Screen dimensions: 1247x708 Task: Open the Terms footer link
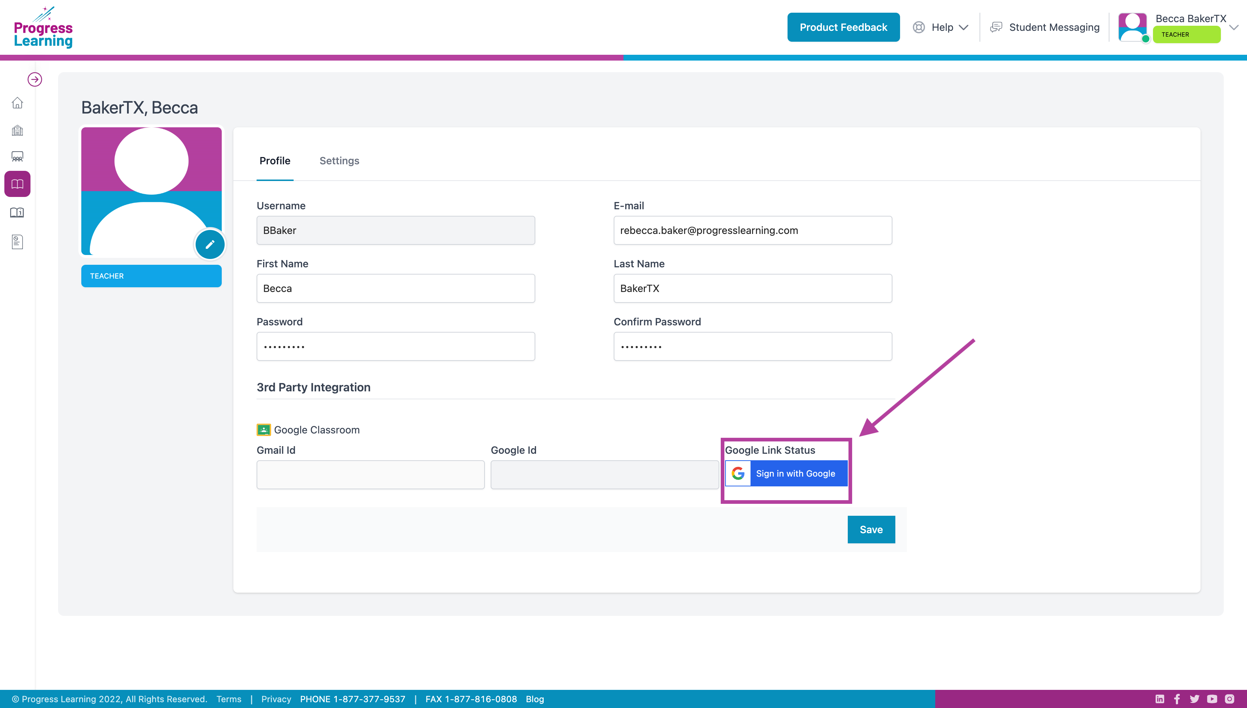coord(229,699)
